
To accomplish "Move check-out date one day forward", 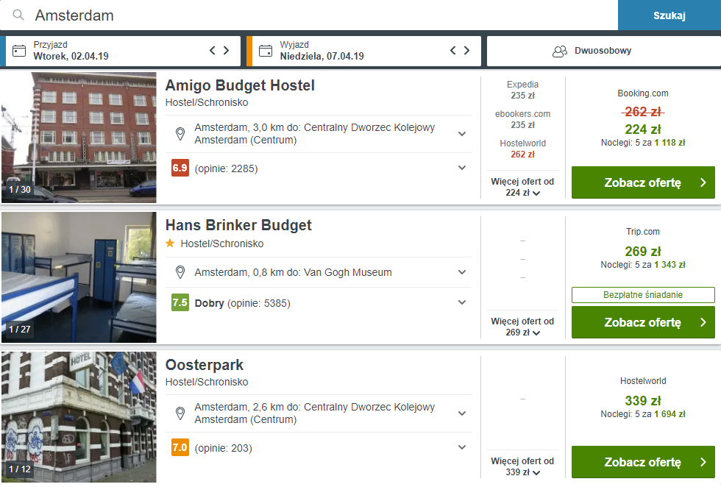I will pyautogui.click(x=466, y=51).
